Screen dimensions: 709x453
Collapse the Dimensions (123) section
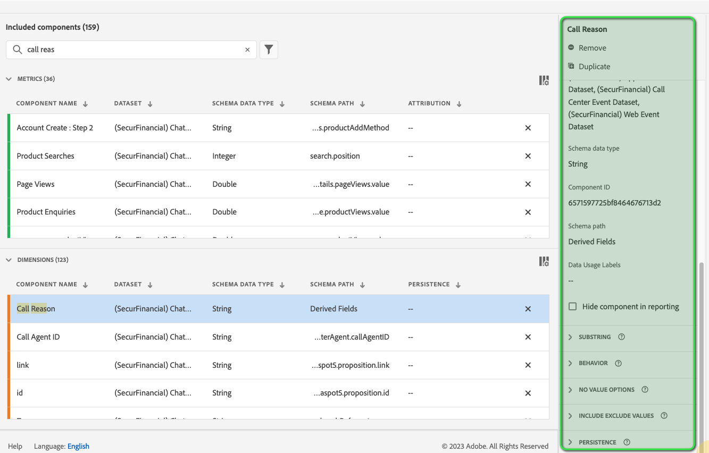9,260
